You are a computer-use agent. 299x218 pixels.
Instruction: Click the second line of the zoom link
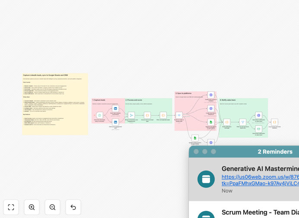pyautogui.click(x=260, y=183)
